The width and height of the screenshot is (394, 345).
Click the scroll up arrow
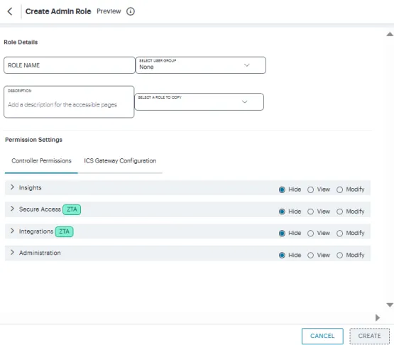390,34
